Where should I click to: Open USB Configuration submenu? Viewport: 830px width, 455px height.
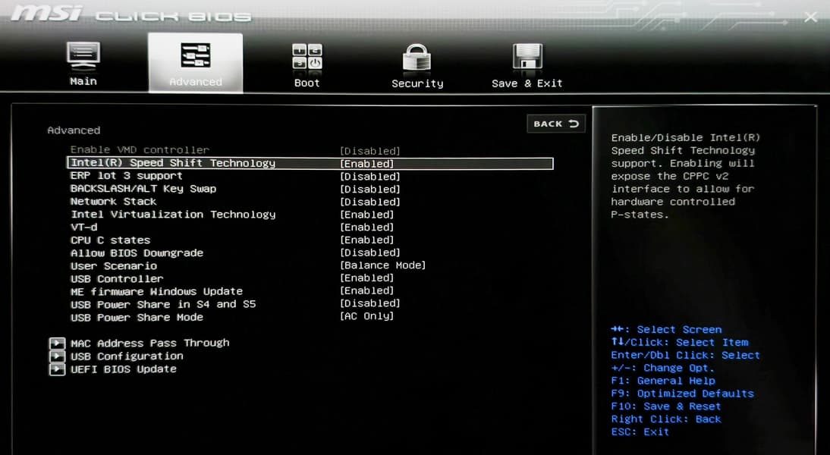click(127, 356)
